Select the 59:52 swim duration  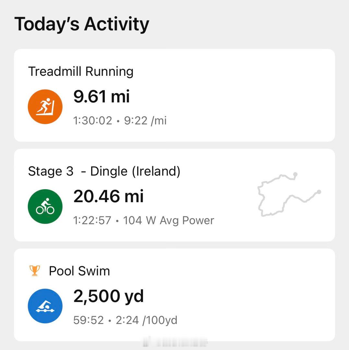coord(89,320)
